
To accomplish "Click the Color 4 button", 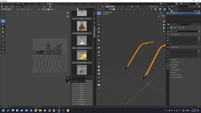I will [82, 90].
